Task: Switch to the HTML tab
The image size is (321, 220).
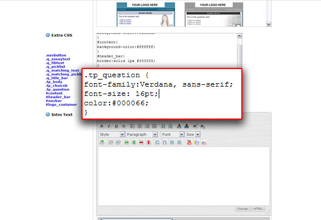Action: [258, 208]
